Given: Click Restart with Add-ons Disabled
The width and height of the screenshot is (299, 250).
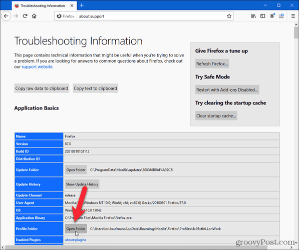Looking at the screenshot, I should click(x=227, y=89).
